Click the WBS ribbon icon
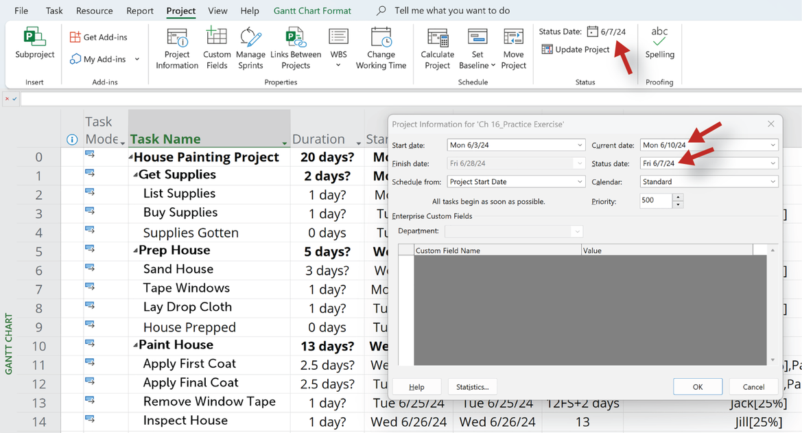Viewport: 802px width, 433px height. [338, 37]
